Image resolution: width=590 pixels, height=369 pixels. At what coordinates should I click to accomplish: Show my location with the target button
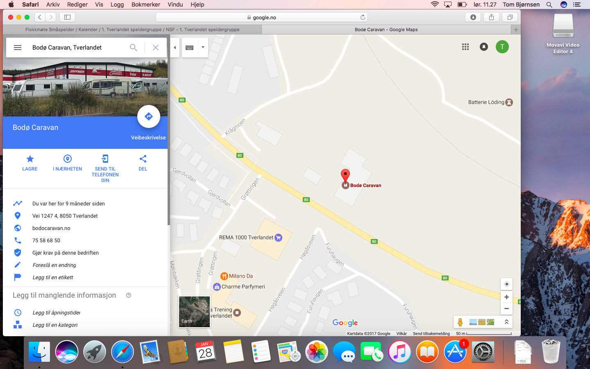point(507,284)
